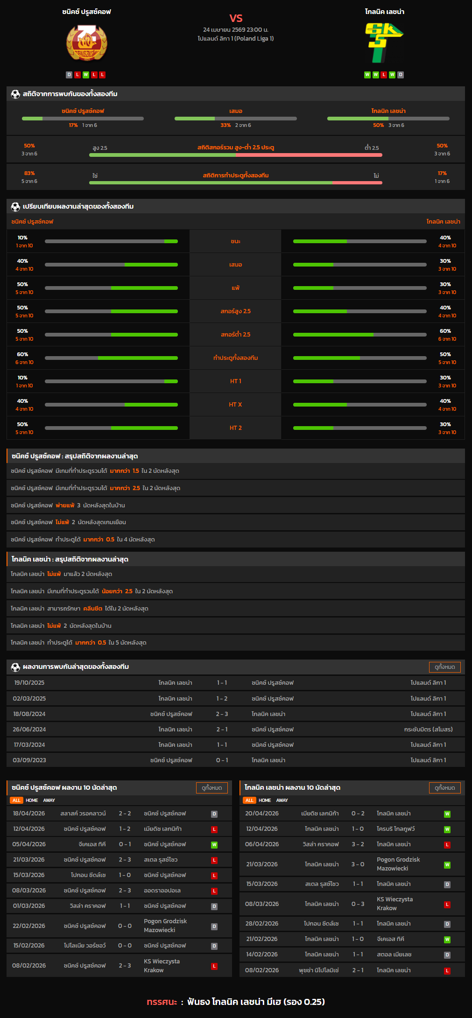Open view-all button for Znicz Pruszków last 10 matches
The image size is (472, 1018).
tap(211, 788)
